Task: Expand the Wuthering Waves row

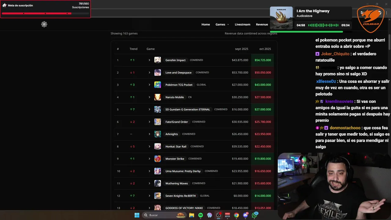Action: 149,183
